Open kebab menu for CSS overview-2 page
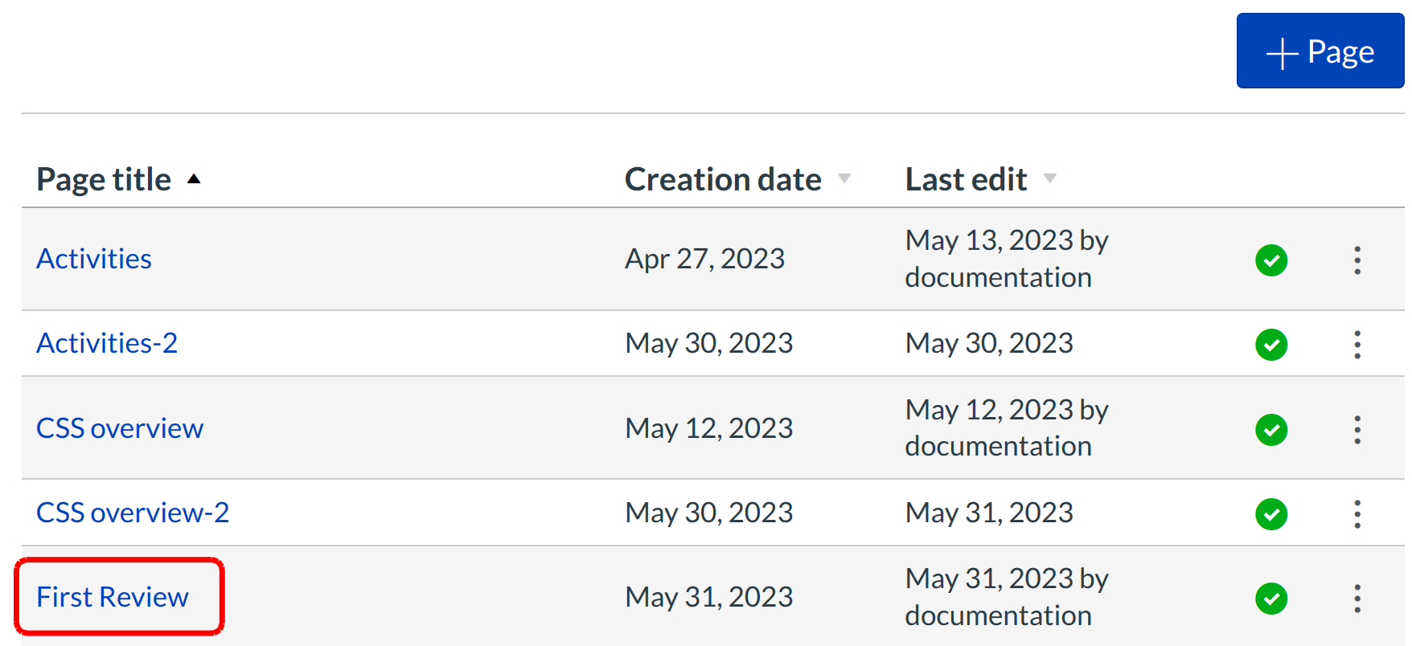 (x=1357, y=514)
